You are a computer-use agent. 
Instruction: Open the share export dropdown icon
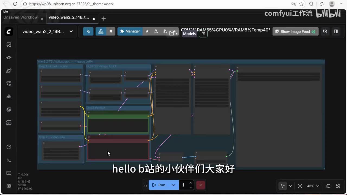click(173, 33)
